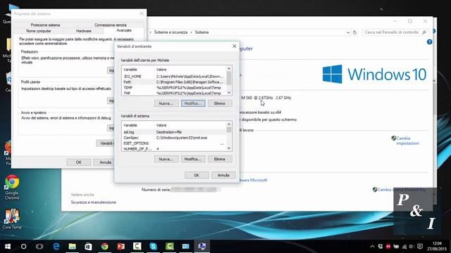Click 'Modifica...' under user variables

click(193, 103)
